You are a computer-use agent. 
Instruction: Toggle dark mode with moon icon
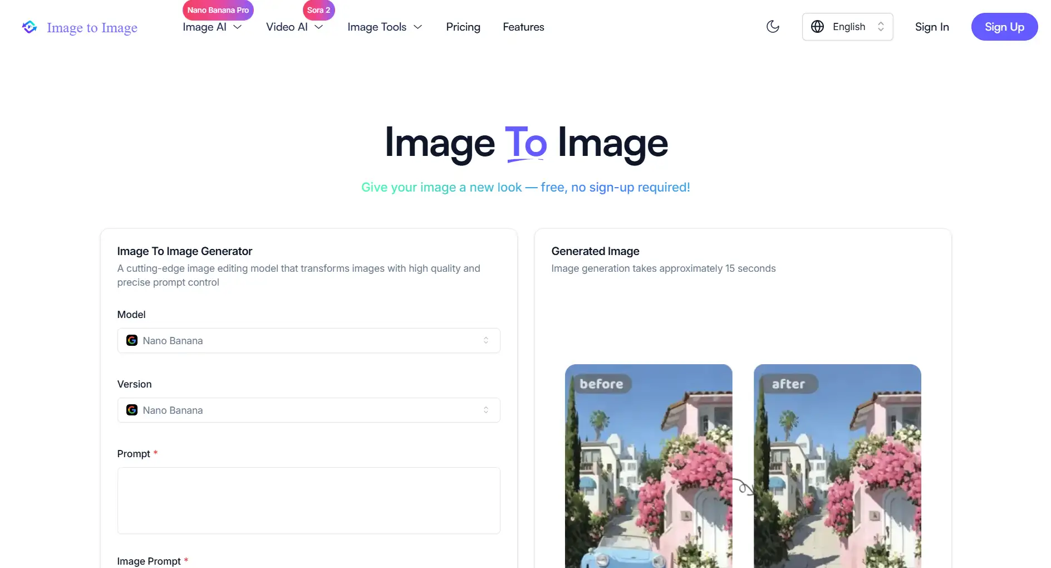click(x=773, y=27)
